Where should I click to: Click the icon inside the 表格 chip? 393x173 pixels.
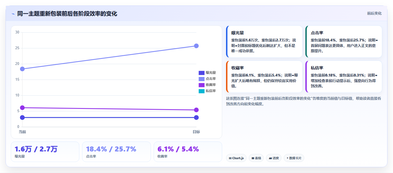(253, 158)
